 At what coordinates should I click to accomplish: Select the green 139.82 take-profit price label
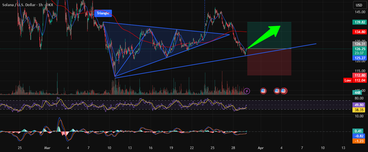click(359, 22)
